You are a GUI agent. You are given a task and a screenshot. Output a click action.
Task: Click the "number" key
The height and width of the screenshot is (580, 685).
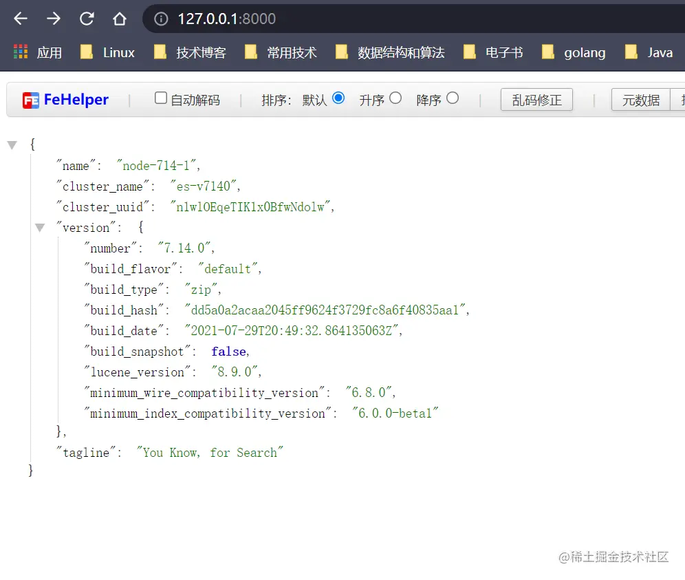point(110,248)
